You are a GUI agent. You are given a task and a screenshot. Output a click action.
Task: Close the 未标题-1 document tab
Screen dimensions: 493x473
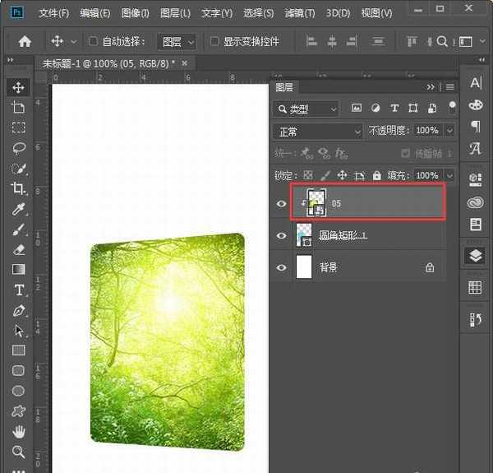184,63
